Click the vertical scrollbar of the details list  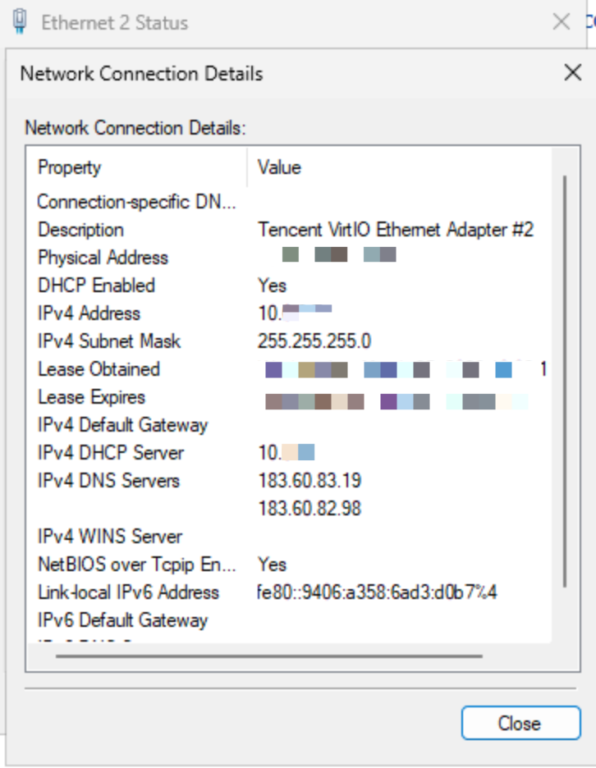(x=563, y=369)
